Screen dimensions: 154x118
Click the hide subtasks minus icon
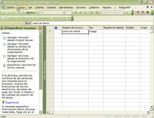coord(18,12)
